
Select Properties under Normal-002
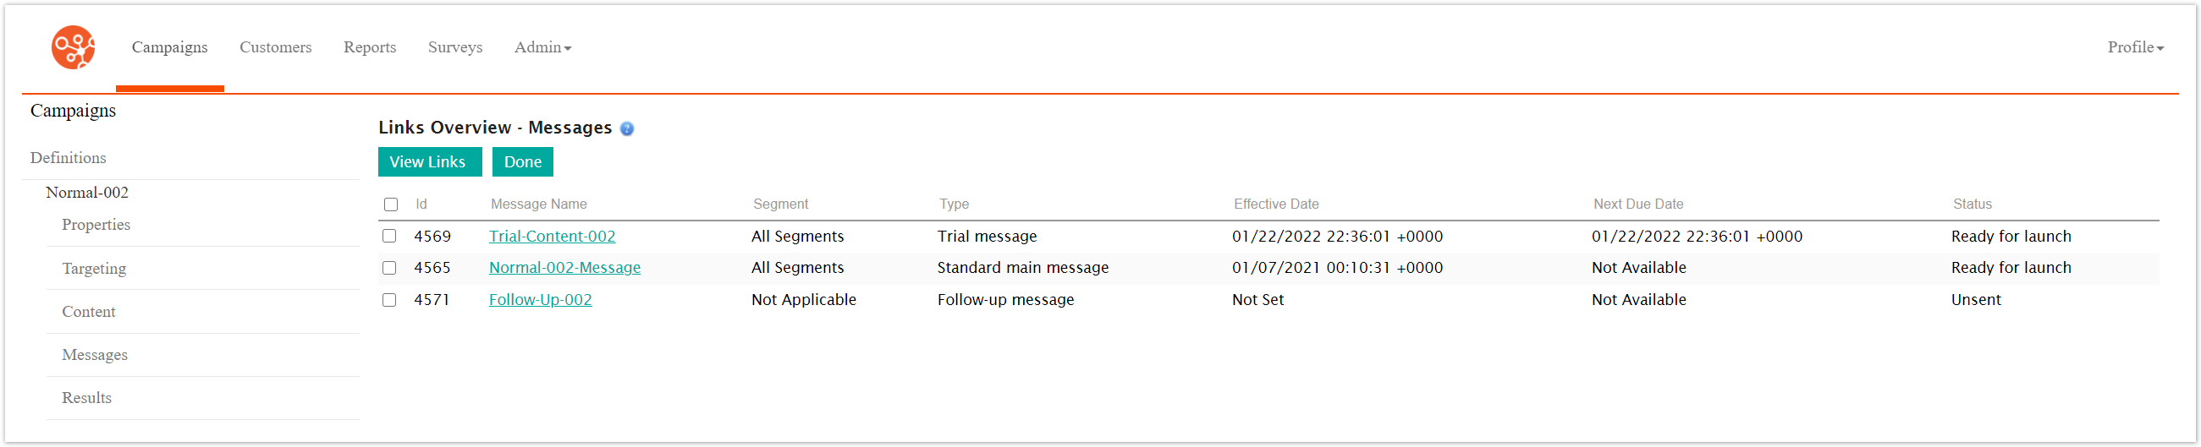96,226
